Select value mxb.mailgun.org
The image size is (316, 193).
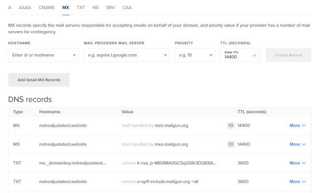[x=171, y=126]
